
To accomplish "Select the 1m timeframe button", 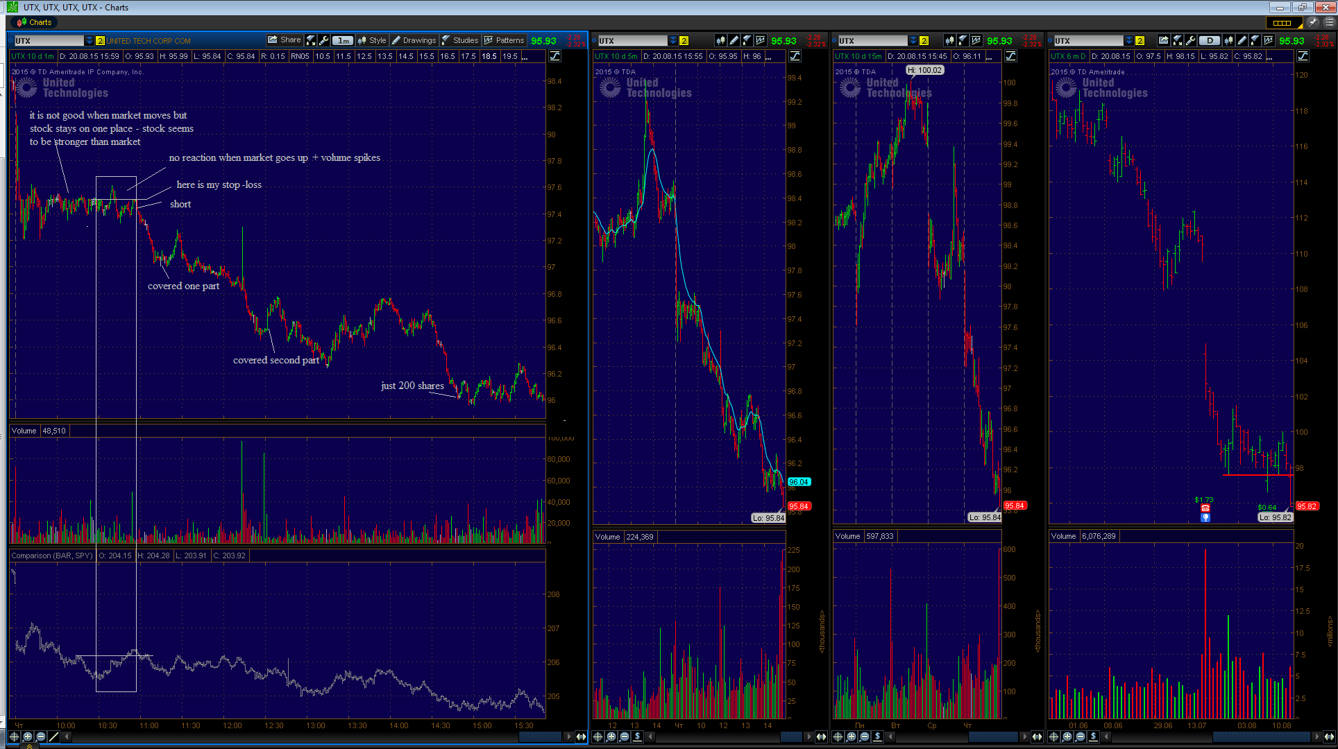I will point(343,40).
